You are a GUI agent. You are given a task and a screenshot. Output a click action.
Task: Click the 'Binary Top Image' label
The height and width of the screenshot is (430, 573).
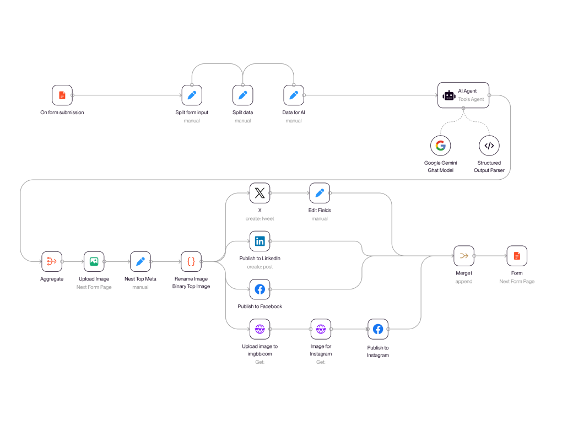(191, 286)
